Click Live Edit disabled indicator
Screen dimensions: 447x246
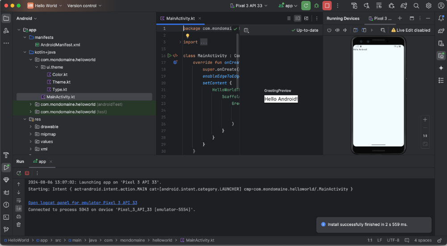click(x=410, y=30)
